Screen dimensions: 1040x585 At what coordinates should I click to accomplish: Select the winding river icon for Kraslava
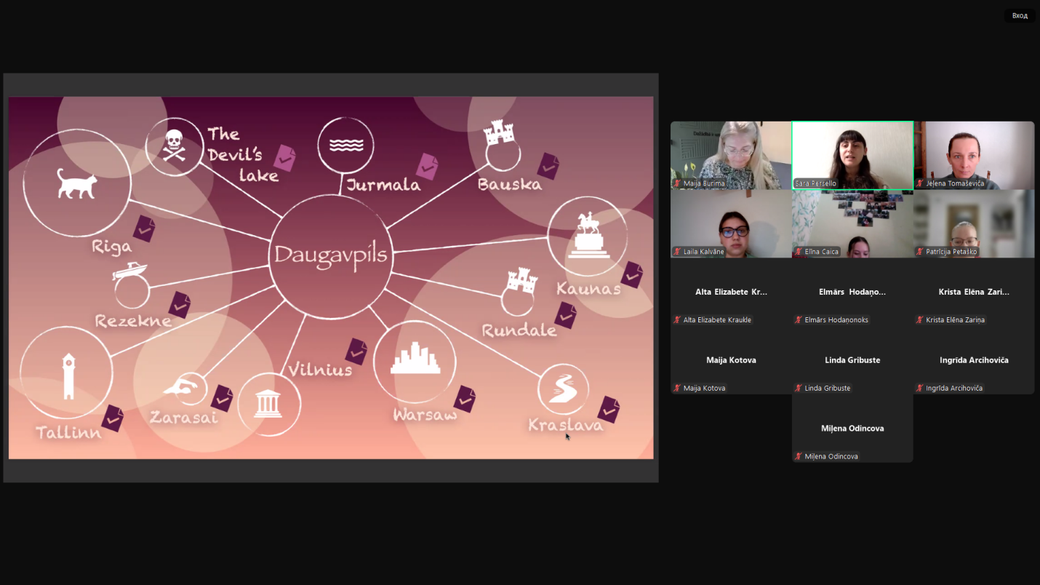pyautogui.click(x=563, y=389)
